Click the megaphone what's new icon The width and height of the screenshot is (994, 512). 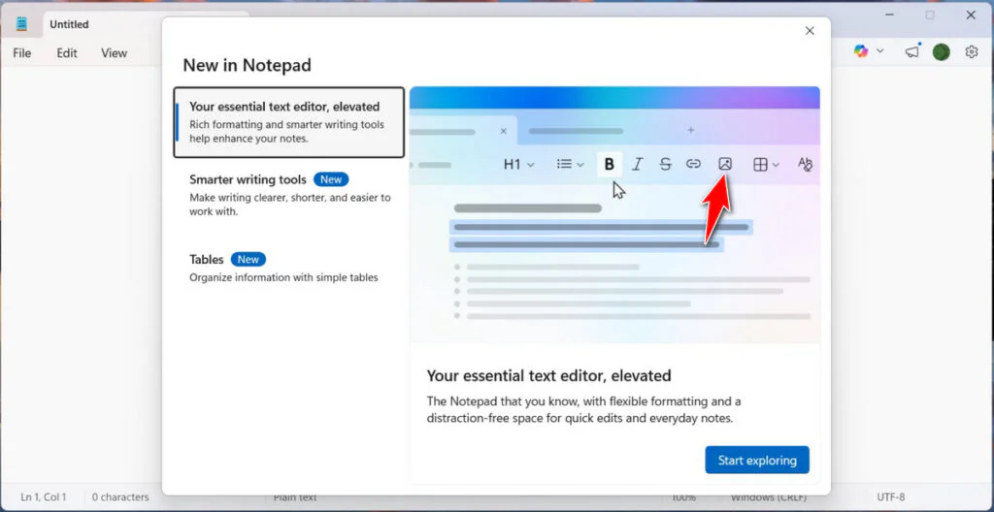(912, 51)
